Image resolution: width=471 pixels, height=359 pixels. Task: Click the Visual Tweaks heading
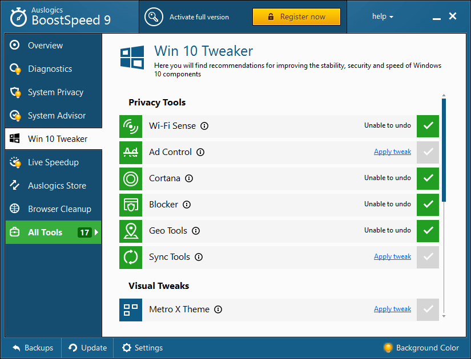click(159, 286)
